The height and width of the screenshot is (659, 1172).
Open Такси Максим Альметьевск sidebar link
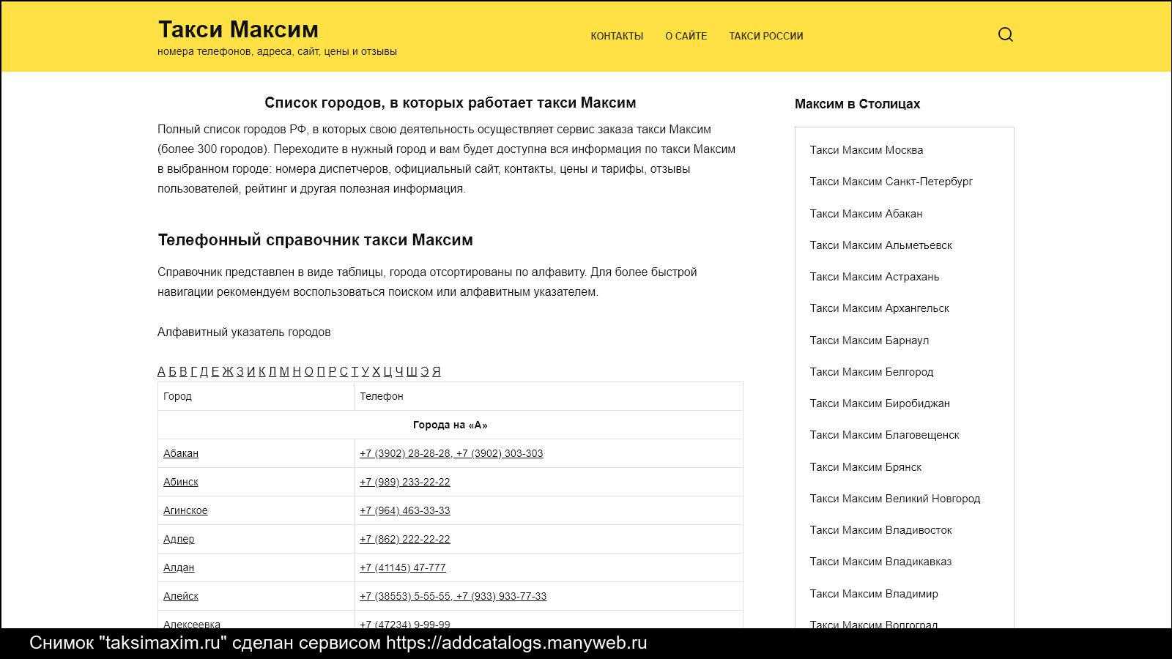tap(881, 245)
